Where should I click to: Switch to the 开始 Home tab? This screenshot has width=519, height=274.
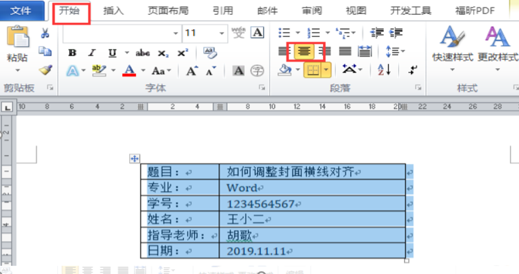[70, 11]
